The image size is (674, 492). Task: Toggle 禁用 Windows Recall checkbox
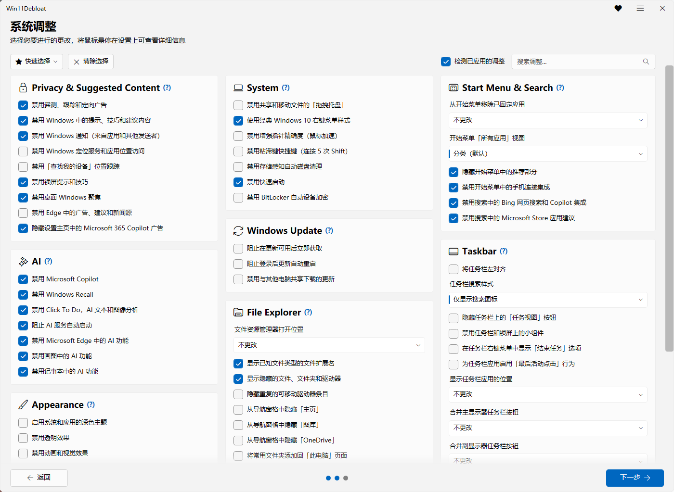(x=23, y=295)
